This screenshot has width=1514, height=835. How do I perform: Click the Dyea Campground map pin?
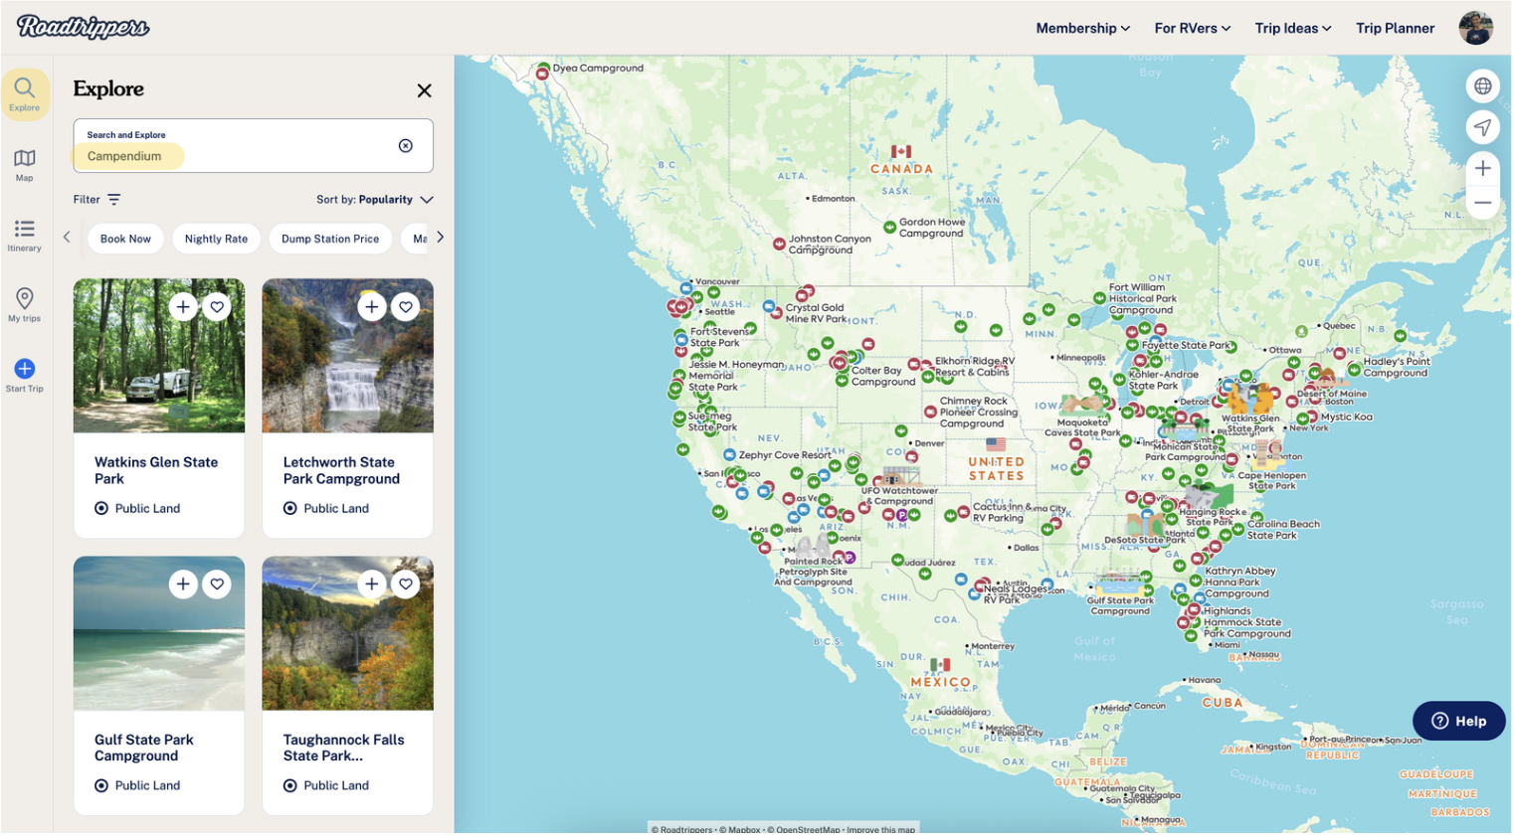coord(543,73)
